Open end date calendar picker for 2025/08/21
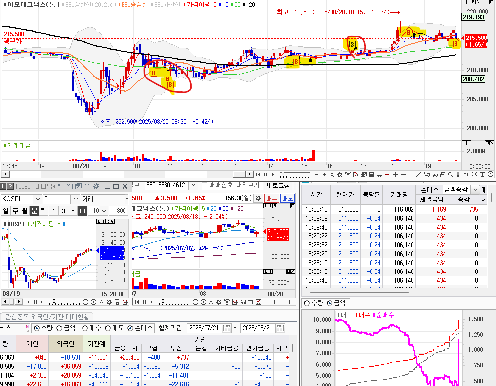The image size is (496, 386). click(280, 328)
